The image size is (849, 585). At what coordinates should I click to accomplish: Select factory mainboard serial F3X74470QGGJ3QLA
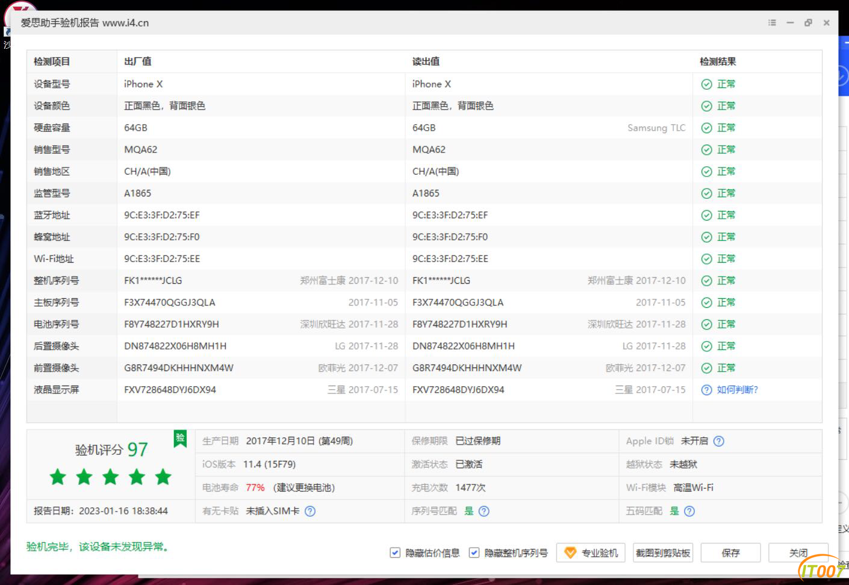[x=169, y=302]
